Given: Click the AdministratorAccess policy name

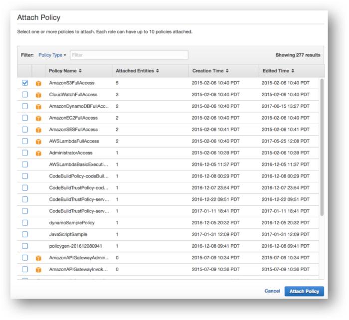Looking at the screenshot, I should pyautogui.click(x=71, y=153).
